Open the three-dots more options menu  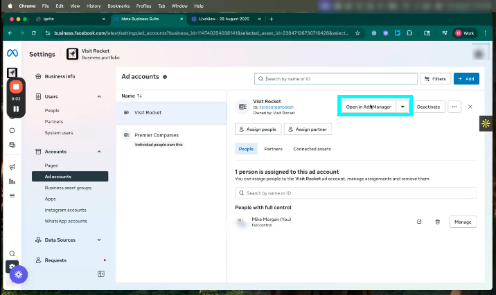tap(454, 107)
